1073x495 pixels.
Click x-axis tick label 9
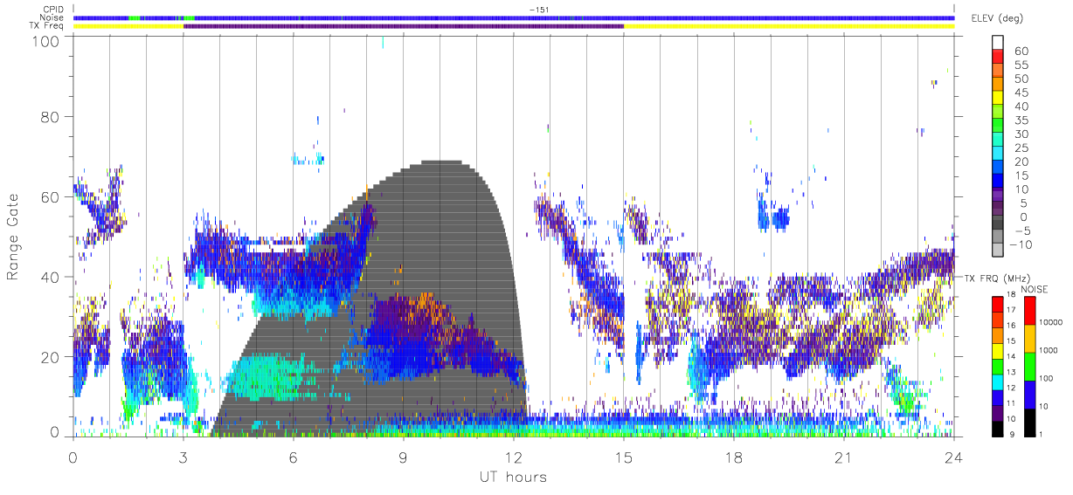404,457
